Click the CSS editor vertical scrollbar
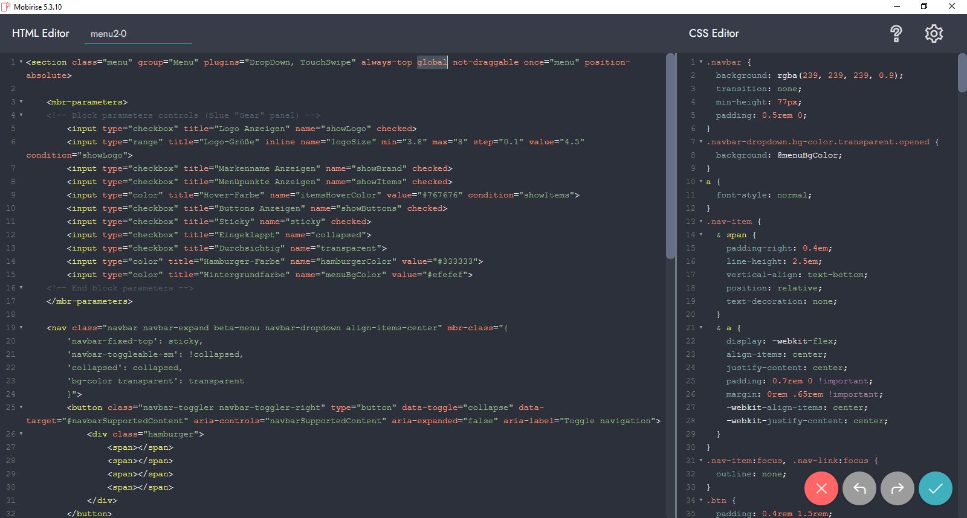The width and height of the screenshot is (967, 518). coord(962,74)
